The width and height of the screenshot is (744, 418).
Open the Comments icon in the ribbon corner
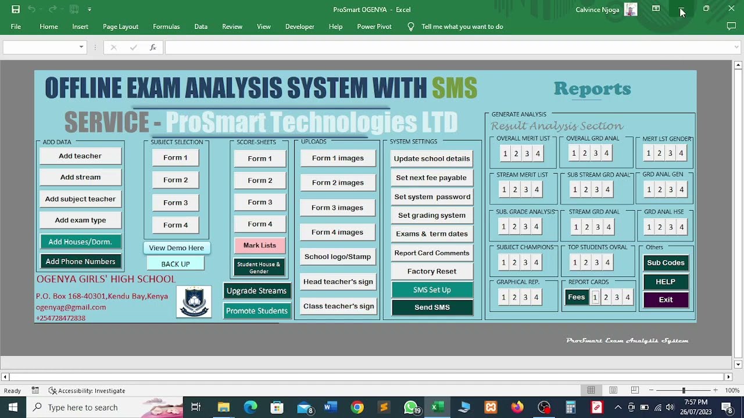pos(731,26)
